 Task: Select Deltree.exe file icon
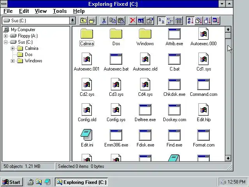(145, 110)
